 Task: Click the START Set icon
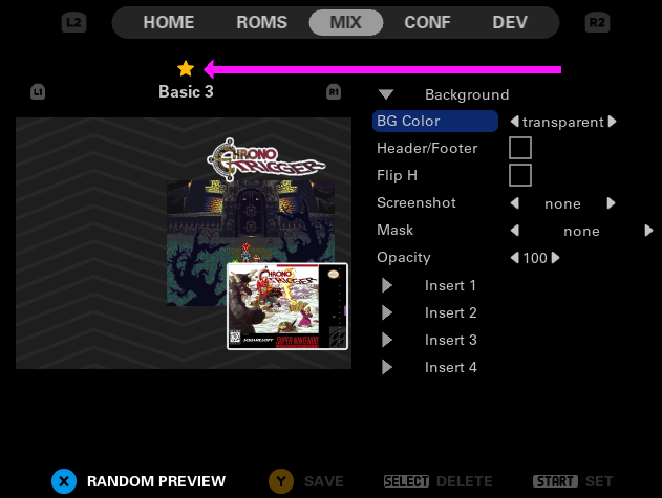point(556,481)
